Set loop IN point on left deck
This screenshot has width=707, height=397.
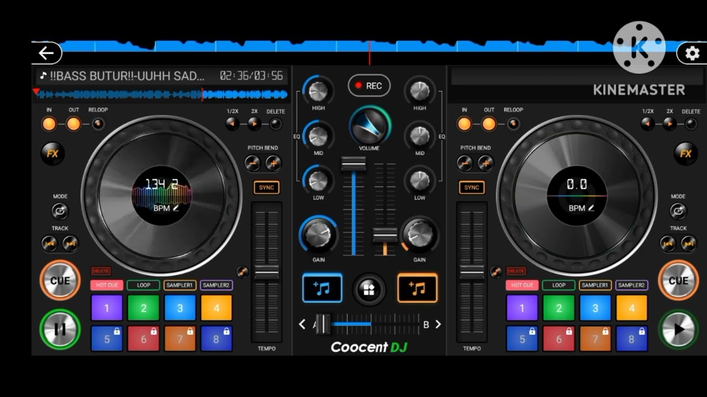click(x=49, y=124)
